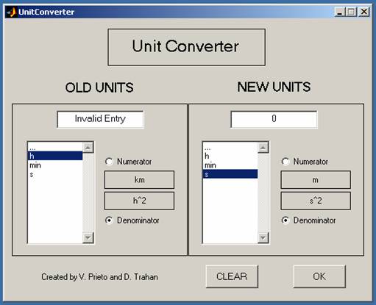This screenshot has width=376, height=305.
Task: Close the UnitConverter window
Action: [x=364, y=12]
